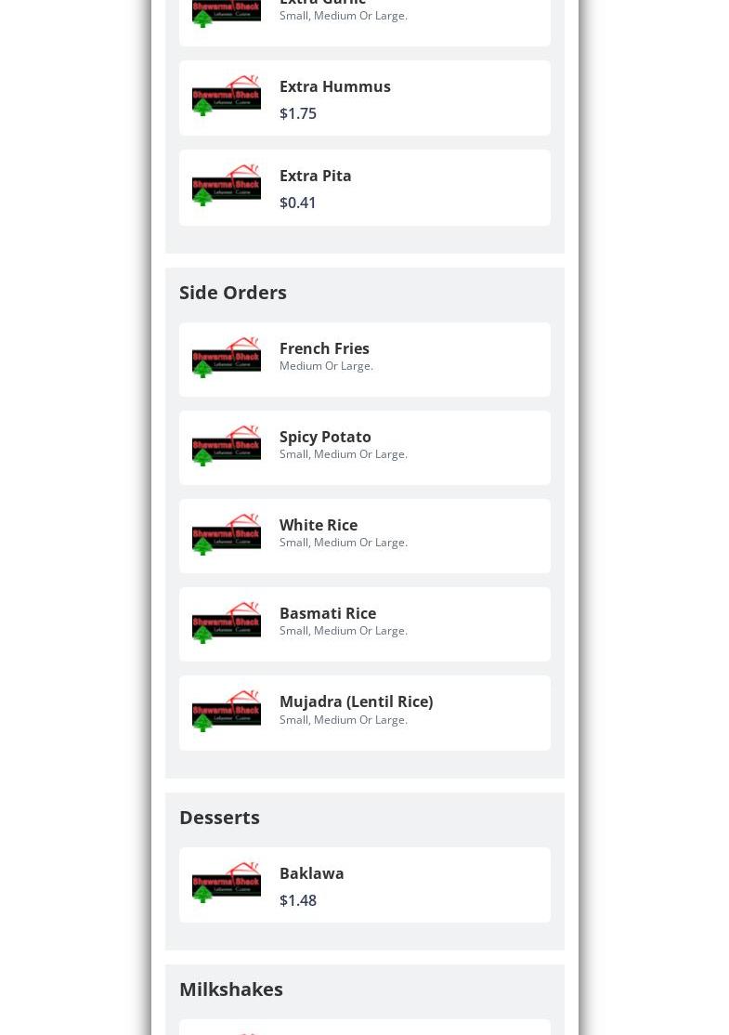This screenshot has height=1035, width=729.
Task: Open the Baklawa dessert title
Action: pyautogui.click(x=311, y=873)
